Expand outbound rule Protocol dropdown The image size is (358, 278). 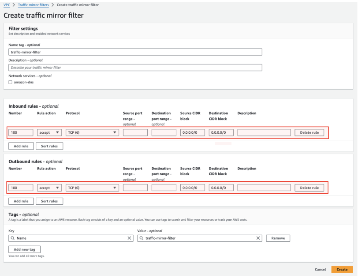pyautogui.click(x=92, y=188)
